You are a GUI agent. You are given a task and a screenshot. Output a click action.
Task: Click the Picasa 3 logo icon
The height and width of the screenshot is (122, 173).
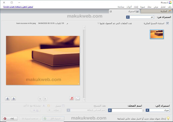(x=170, y=2)
